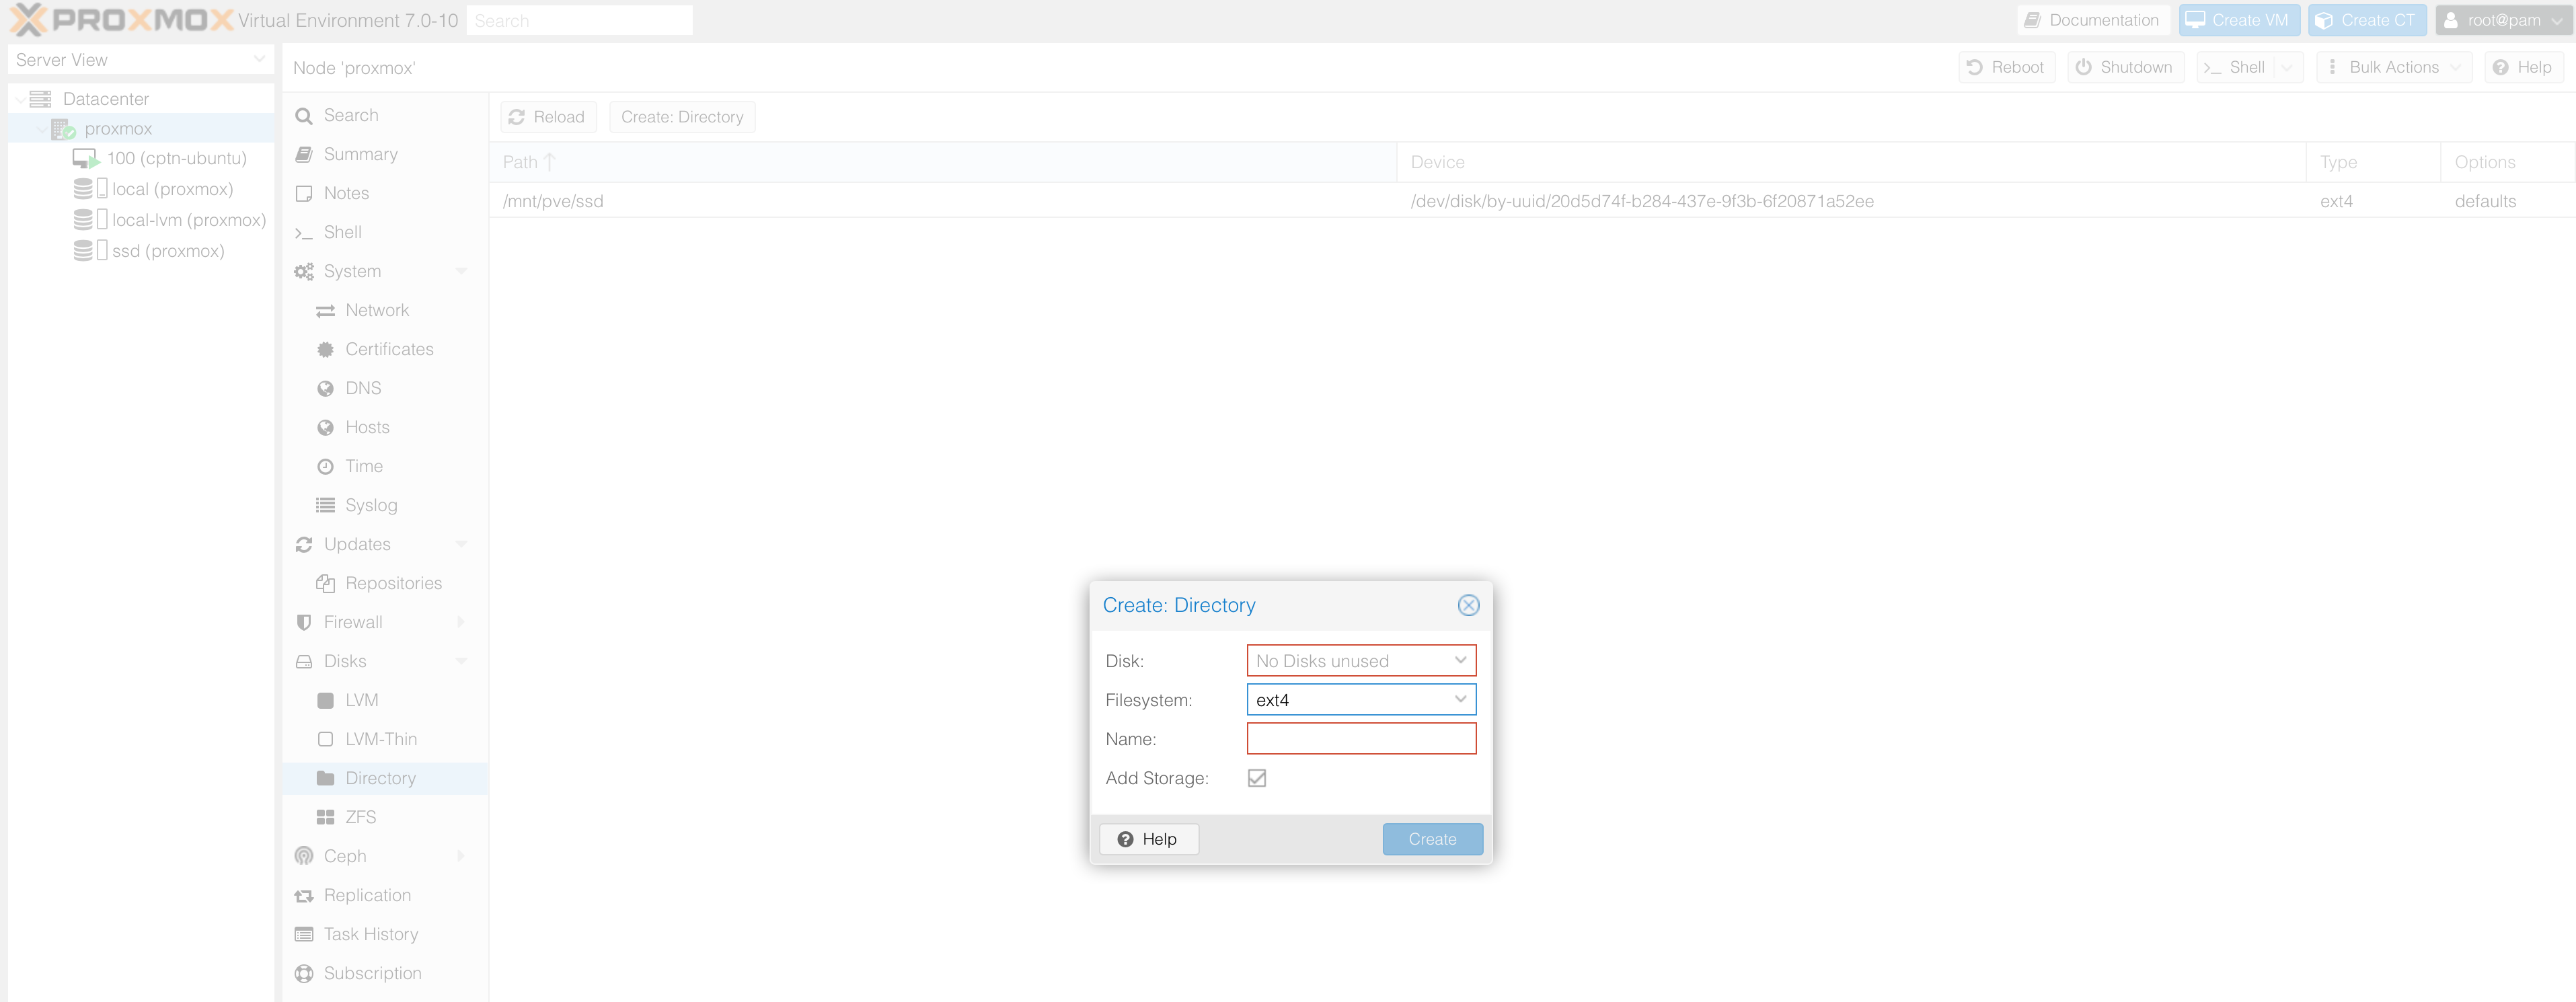This screenshot has width=2576, height=1002.
Task: Open the Subscription section
Action: click(x=304, y=973)
